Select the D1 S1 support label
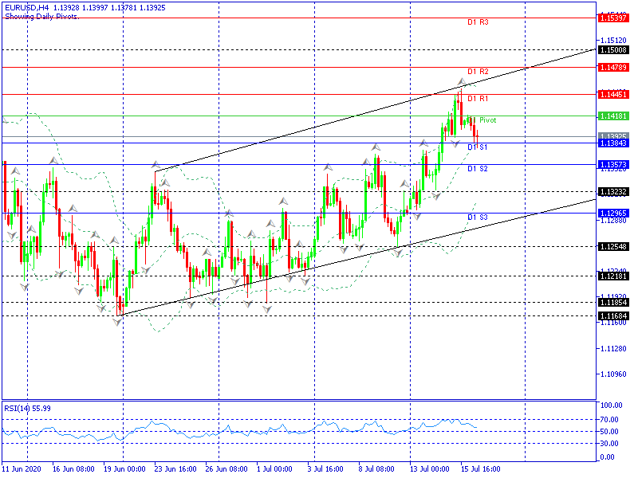 point(478,147)
